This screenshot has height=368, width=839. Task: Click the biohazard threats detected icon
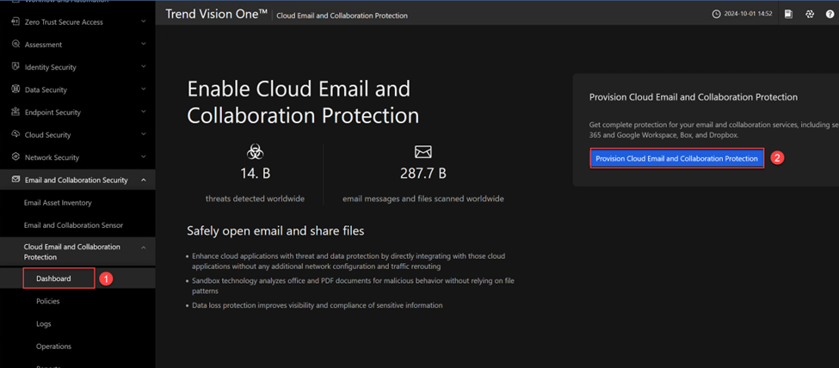256,152
